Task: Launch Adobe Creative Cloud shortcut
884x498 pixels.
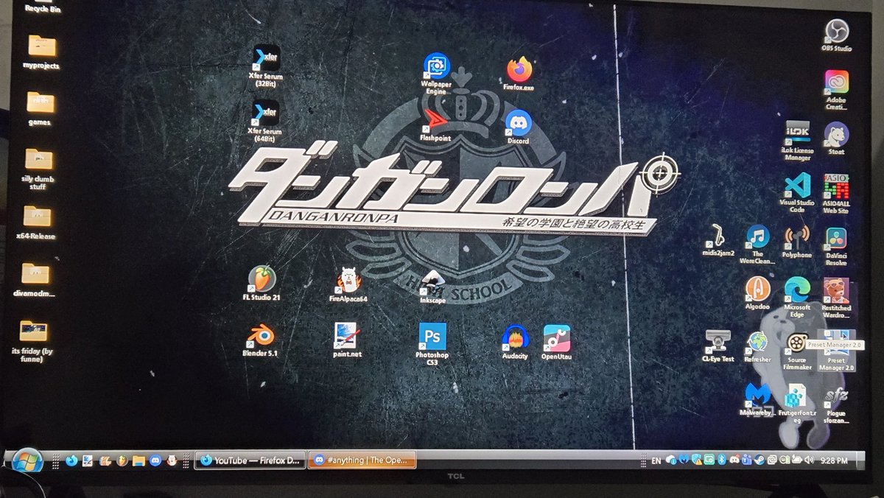Action: coord(836,90)
